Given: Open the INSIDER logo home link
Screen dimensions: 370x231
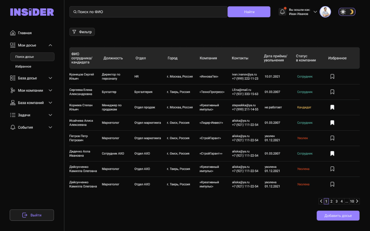Looking at the screenshot, I should 32,12.
